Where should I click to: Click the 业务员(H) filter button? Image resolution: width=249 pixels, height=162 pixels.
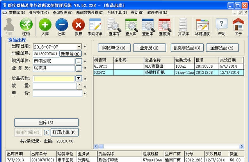click(149, 48)
